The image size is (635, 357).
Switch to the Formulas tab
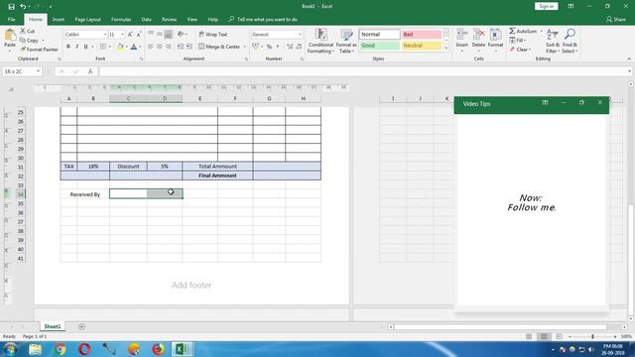121,20
